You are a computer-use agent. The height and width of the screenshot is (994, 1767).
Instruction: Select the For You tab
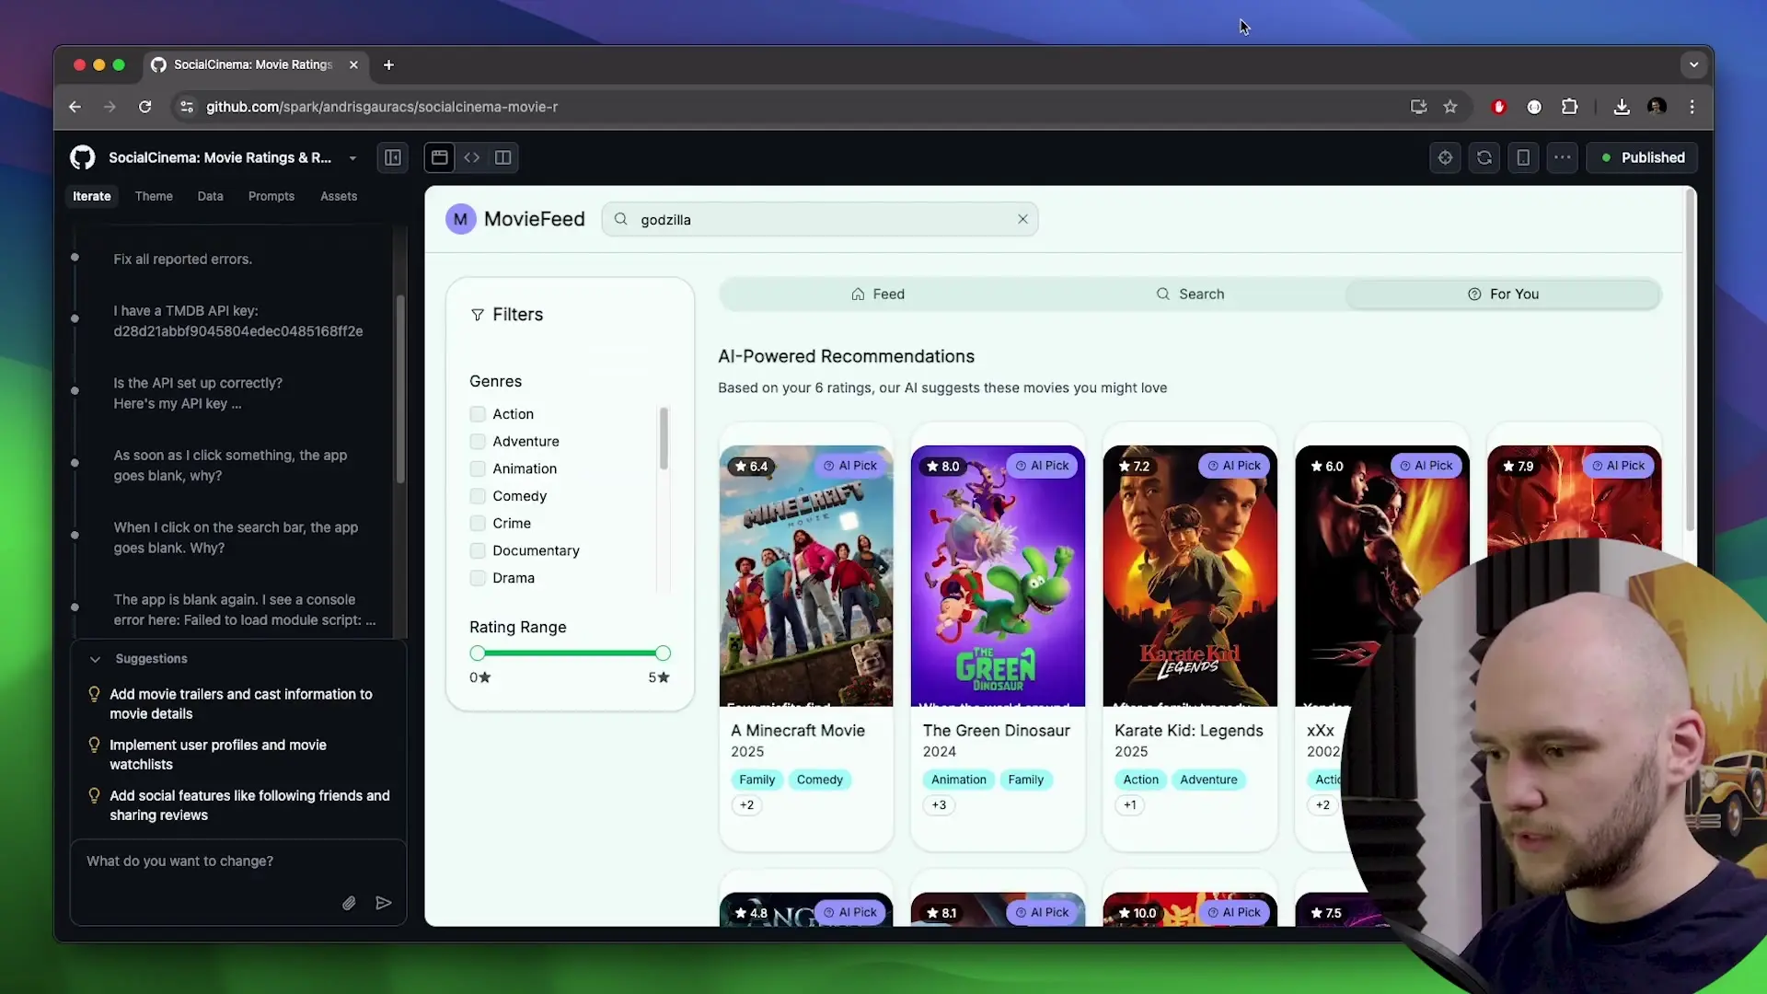[1503, 295]
